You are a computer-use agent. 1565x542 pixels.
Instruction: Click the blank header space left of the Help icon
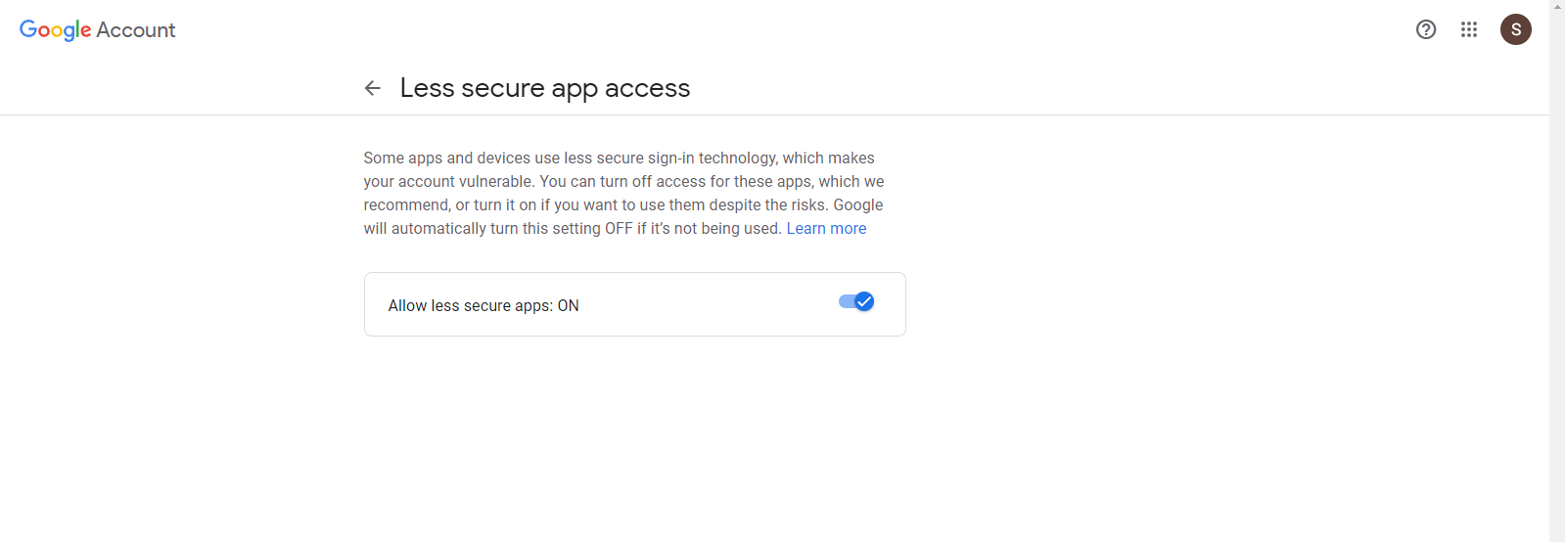coord(1077,29)
